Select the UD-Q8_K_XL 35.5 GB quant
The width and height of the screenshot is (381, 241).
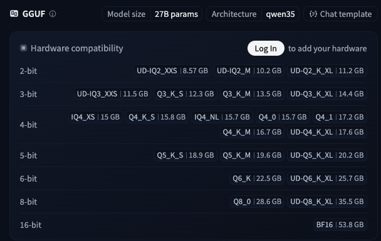click(x=327, y=202)
